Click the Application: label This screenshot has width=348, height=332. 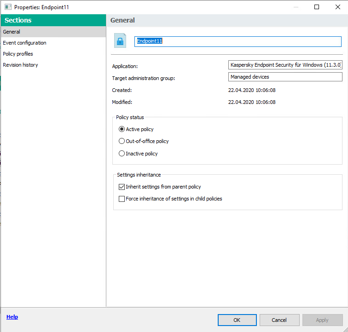pyautogui.click(x=125, y=66)
